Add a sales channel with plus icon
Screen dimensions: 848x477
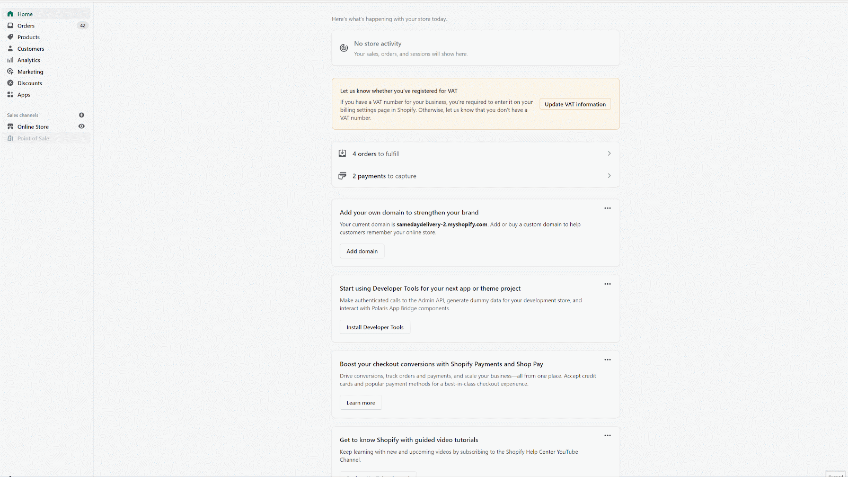click(82, 115)
